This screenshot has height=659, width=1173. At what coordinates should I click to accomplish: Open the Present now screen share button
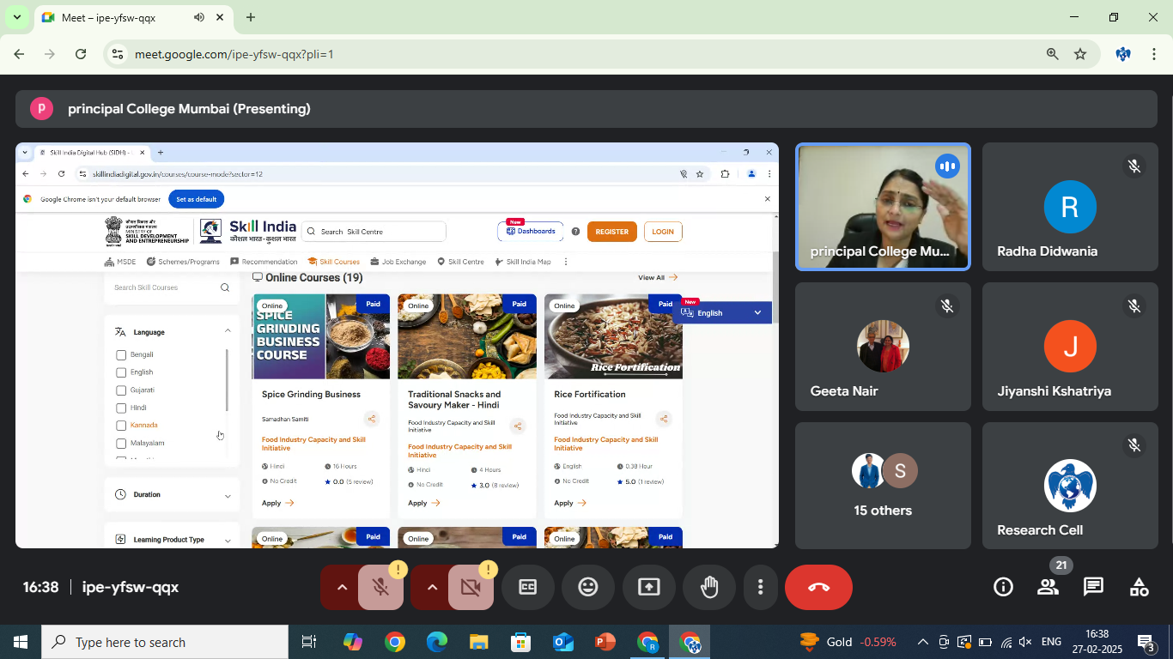(x=648, y=587)
